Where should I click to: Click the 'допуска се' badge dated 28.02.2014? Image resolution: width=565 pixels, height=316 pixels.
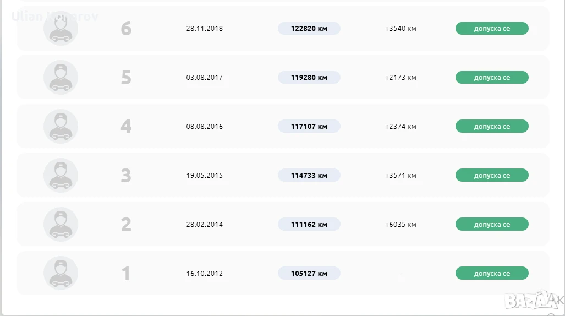492,225
